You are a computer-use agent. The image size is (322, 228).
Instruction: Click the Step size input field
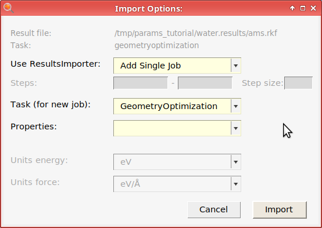click(298, 83)
